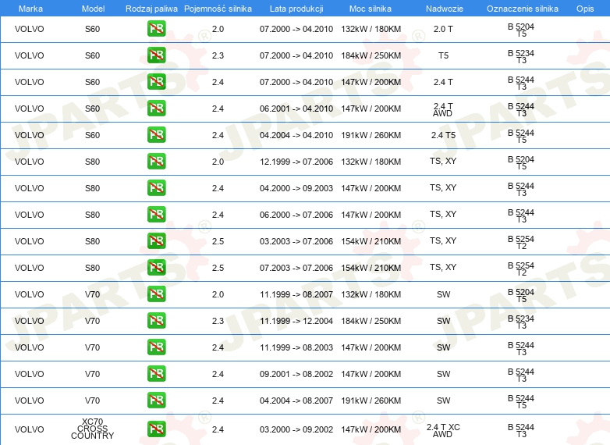Screen dimensions: 610x445
Task: Select VOLVO in the XC70 Cross Country row
Action: pos(30,429)
